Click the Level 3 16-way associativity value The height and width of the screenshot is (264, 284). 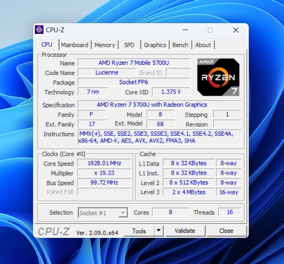(x=228, y=192)
